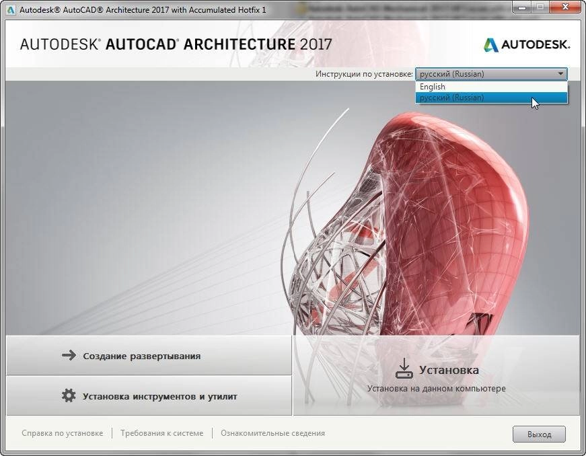The width and height of the screenshot is (586, 456).
Task: Click the AutoCAD app icon in title bar
Action: tap(11, 9)
